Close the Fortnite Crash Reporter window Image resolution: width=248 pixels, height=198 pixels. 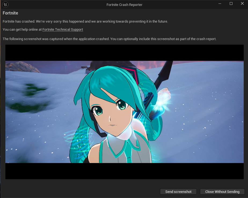242,3
